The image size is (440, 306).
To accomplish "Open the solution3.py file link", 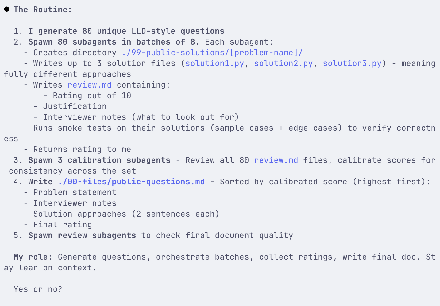I will pyautogui.click(x=352, y=63).
